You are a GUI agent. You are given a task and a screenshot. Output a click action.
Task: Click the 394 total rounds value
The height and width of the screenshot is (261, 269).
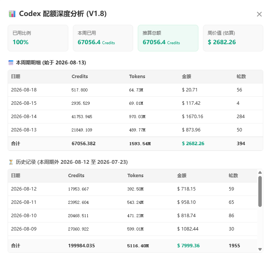[x=241, y=144]
